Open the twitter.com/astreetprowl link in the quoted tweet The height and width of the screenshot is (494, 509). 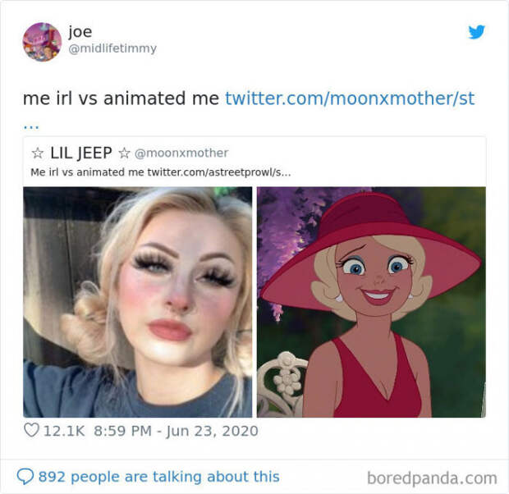(219, 172)
